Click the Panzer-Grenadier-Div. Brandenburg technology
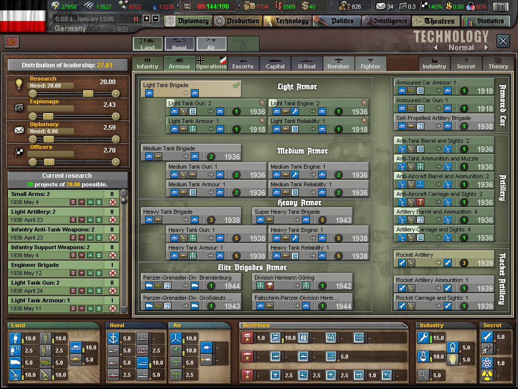Viewport: 518px width, 389px height. pyautogui.click(x=191, y=282)
